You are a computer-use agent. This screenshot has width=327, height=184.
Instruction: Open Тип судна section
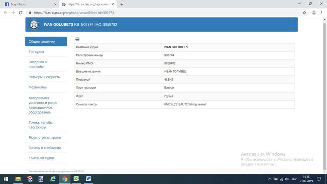[46, 52]
